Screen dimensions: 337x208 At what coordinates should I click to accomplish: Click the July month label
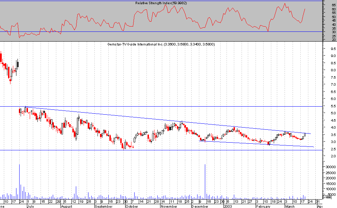tap(30, 206)
